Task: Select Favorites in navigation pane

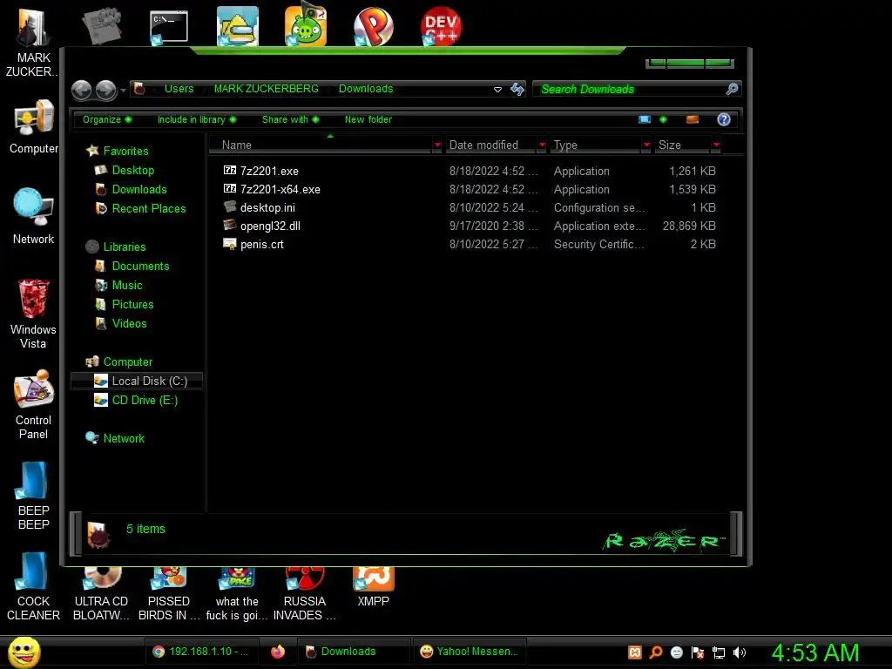Action: 125,151
